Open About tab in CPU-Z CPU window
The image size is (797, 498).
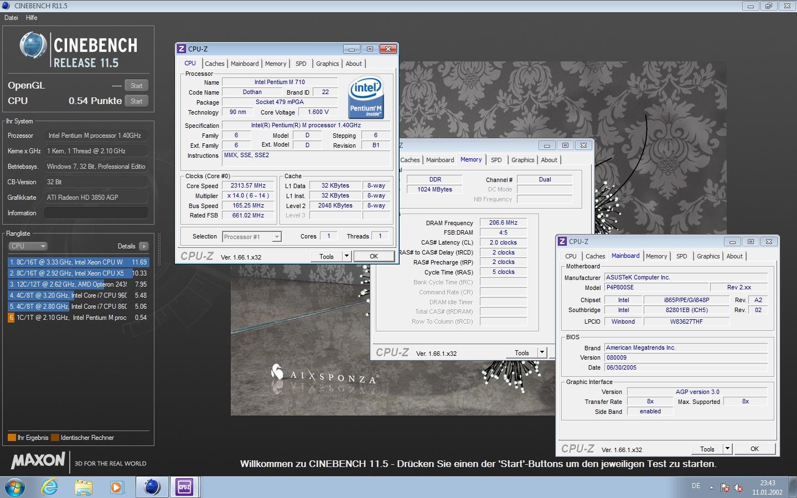[354, 64]
